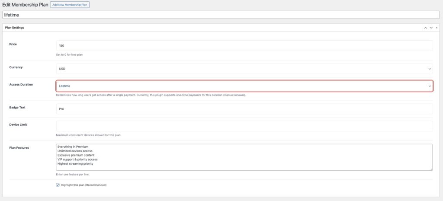Viewport: 443px width, 201px height.
Task: Click the 'Highlight this plan (Recommended)' label text
Action: pyautogui.click(x=83, y=185)
